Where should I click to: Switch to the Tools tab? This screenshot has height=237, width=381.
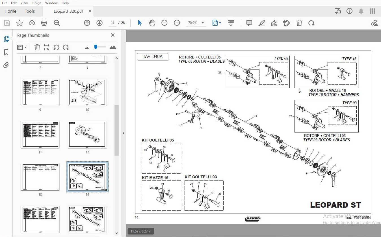tap(30, 11)
